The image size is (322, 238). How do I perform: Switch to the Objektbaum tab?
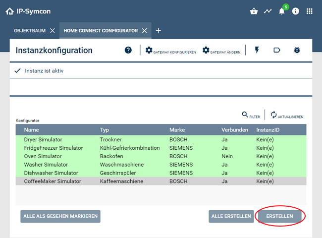[x=30, y=31]
